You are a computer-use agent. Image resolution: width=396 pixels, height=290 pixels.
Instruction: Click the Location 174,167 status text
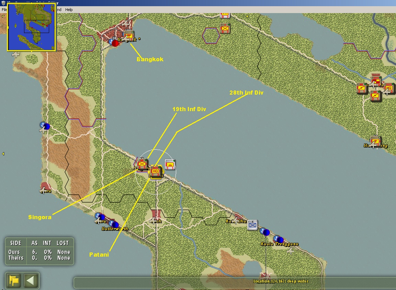pyautogui.click(x=281, y=281)
